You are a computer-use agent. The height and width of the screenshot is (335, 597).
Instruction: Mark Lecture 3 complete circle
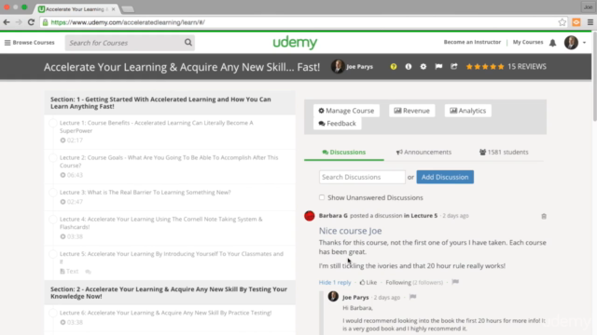click(x=53, y=193)
